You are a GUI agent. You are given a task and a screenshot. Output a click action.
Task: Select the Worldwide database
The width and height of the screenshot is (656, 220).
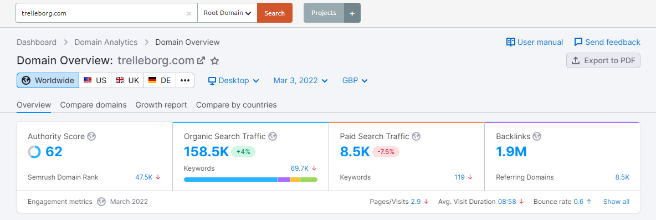point(48,80)
